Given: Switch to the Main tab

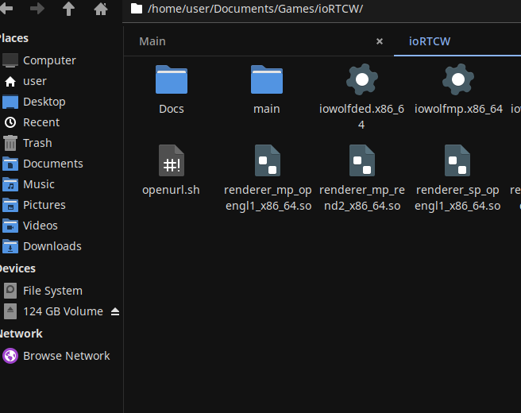Looking at the screenshot, I should point(152,41).
